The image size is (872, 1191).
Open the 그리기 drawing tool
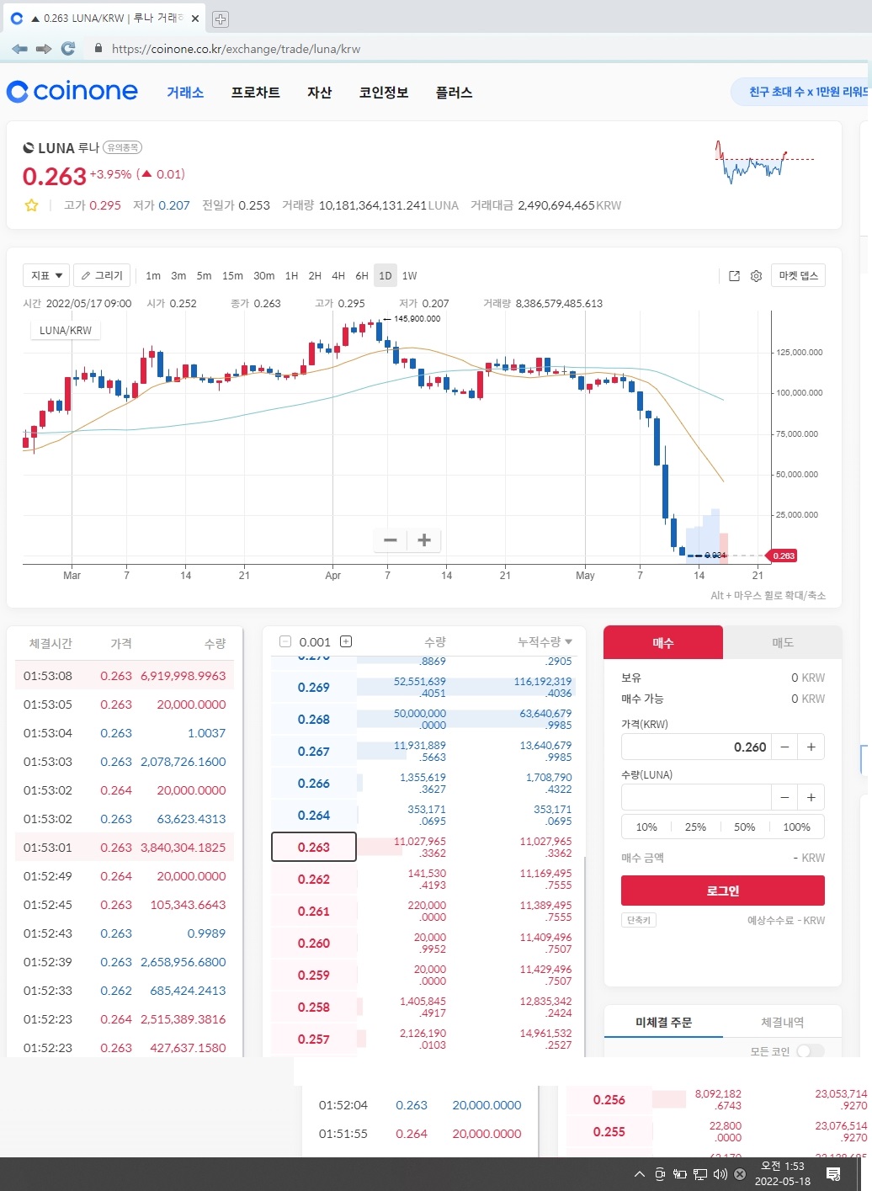(102, 275)
